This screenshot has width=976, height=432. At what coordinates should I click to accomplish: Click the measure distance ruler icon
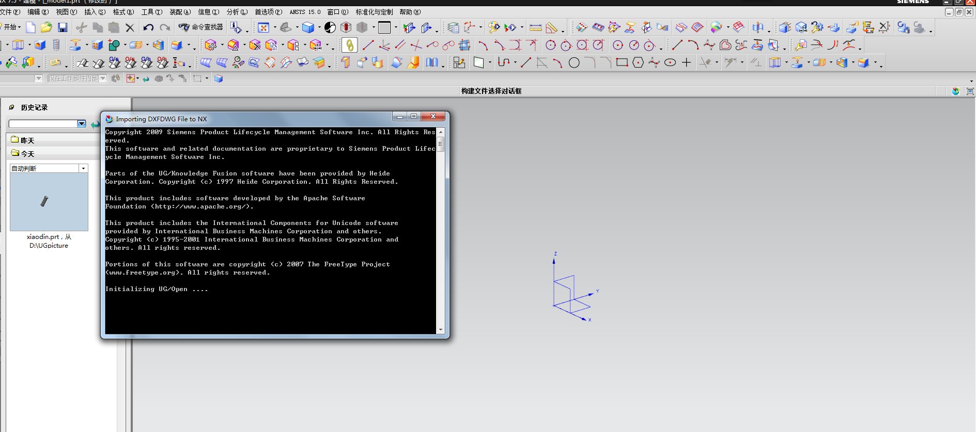536,27
